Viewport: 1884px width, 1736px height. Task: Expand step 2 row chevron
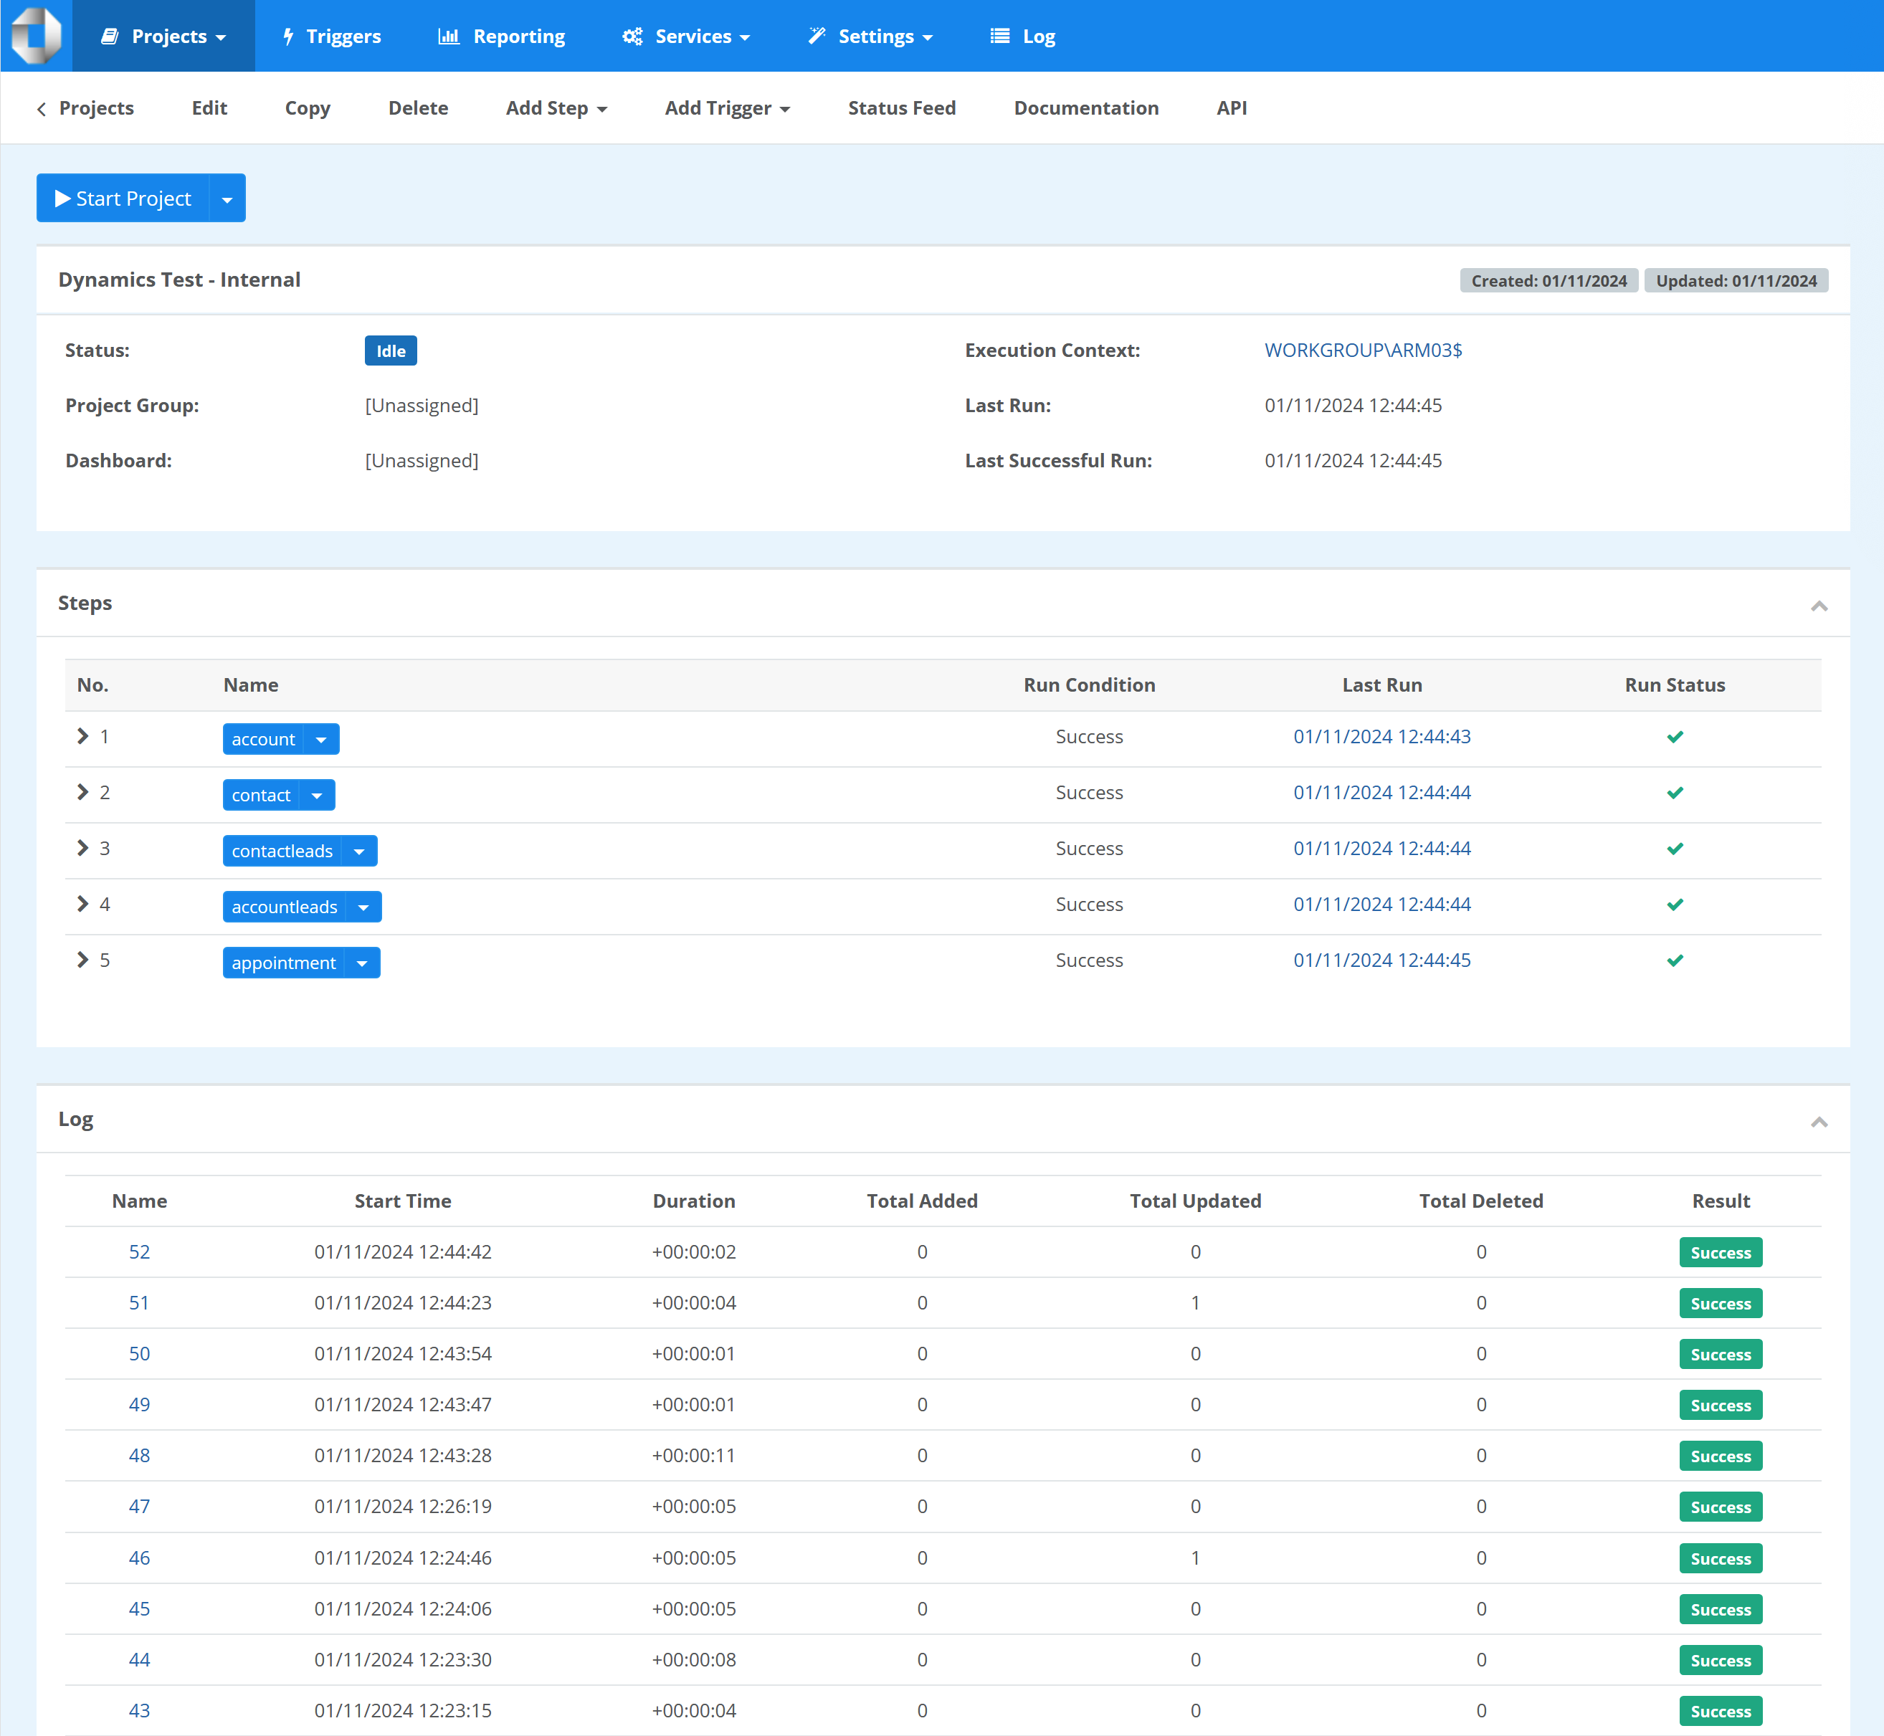82,793
